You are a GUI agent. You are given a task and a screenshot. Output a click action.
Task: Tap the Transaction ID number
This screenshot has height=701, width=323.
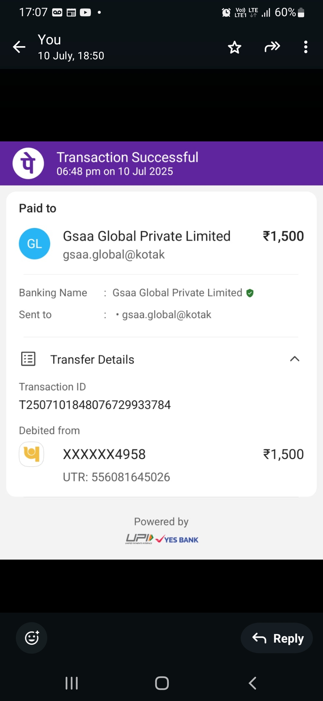click(95, 405)
